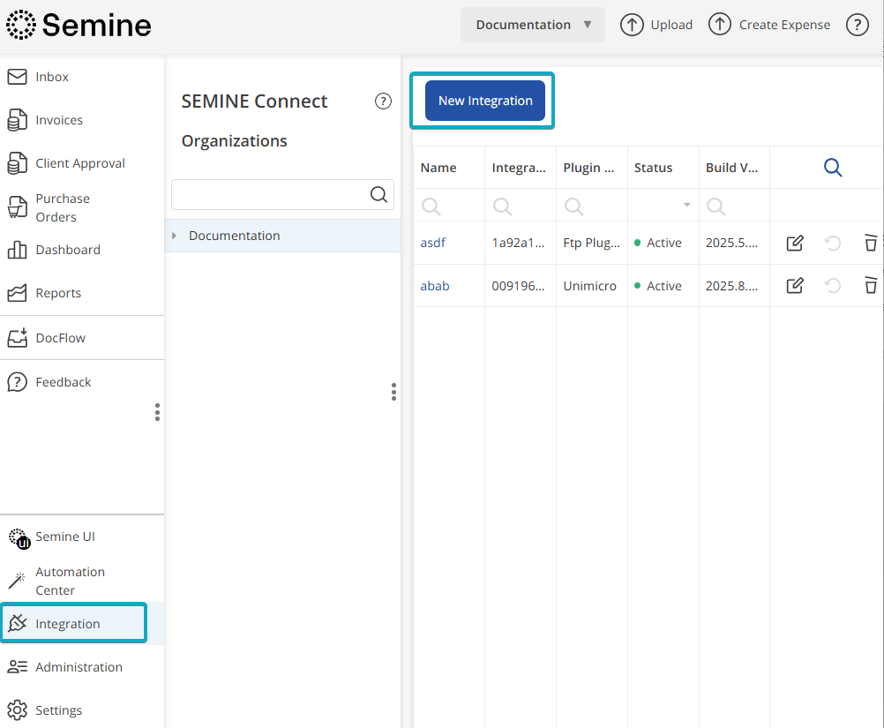Open the Status column filter dropdown
This screenshot has height=728, width=884.
(686, 206)
